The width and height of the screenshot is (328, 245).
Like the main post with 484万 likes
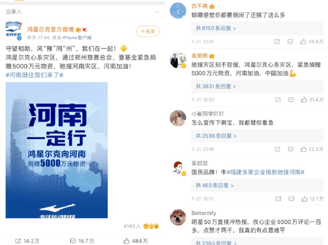[126, 241]
